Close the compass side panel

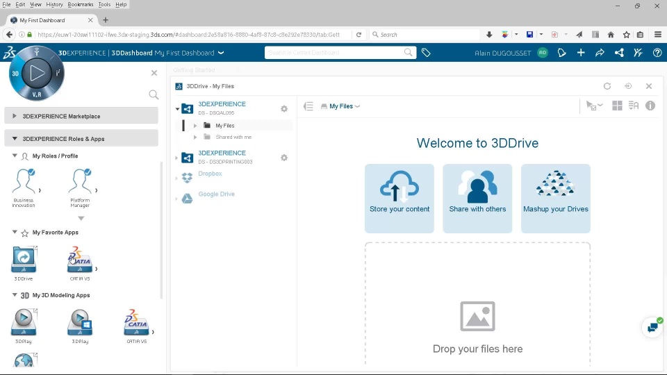tap(154, 73)
